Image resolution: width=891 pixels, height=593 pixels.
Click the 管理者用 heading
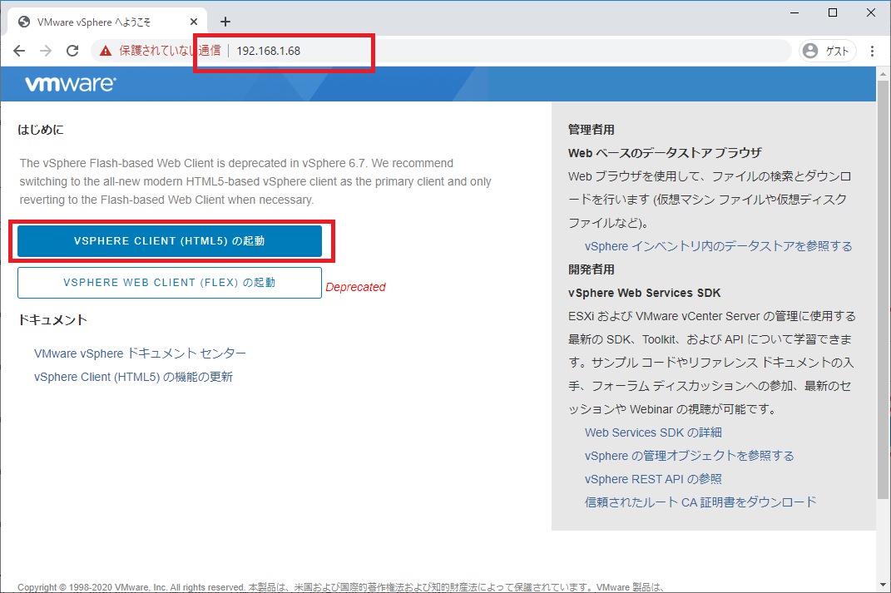click(x=591, y=130)
